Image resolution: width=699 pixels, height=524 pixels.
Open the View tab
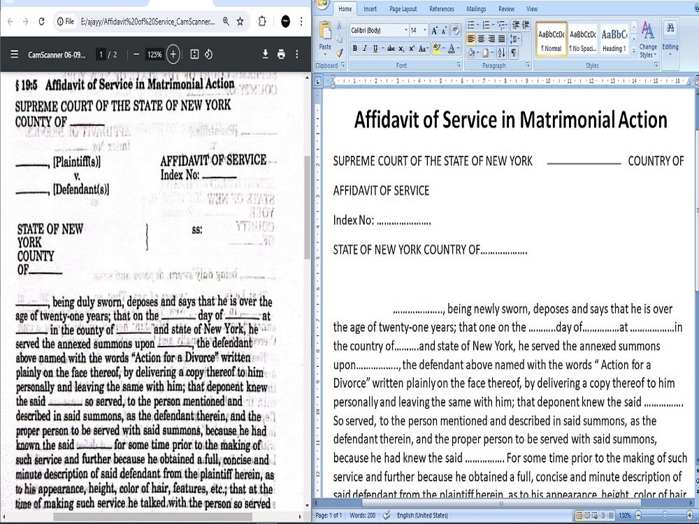(532, 9)
